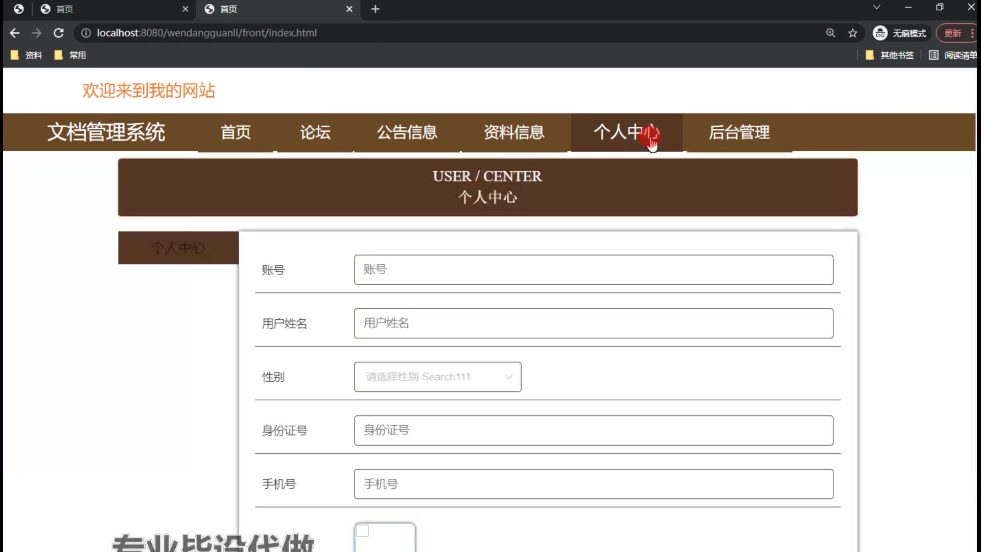Go to 公告信息 in navigation bar
The height and width of the screenshot is (552, 981).
[407, 132]
